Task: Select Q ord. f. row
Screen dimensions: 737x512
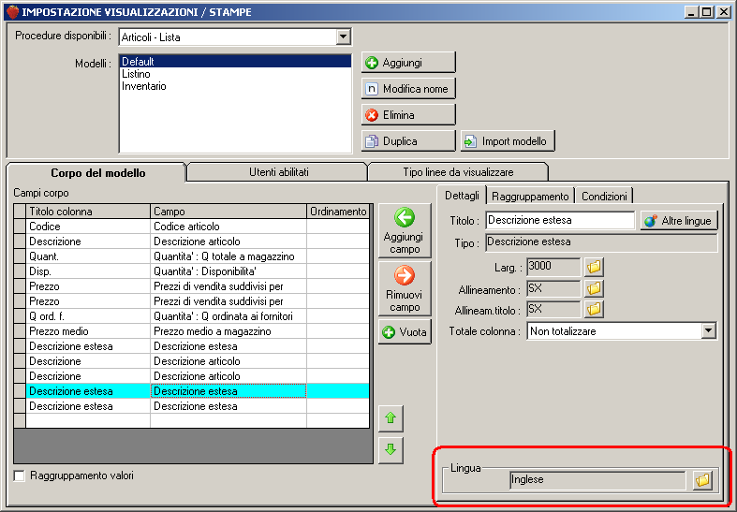Action: click(x=88, y=316)
